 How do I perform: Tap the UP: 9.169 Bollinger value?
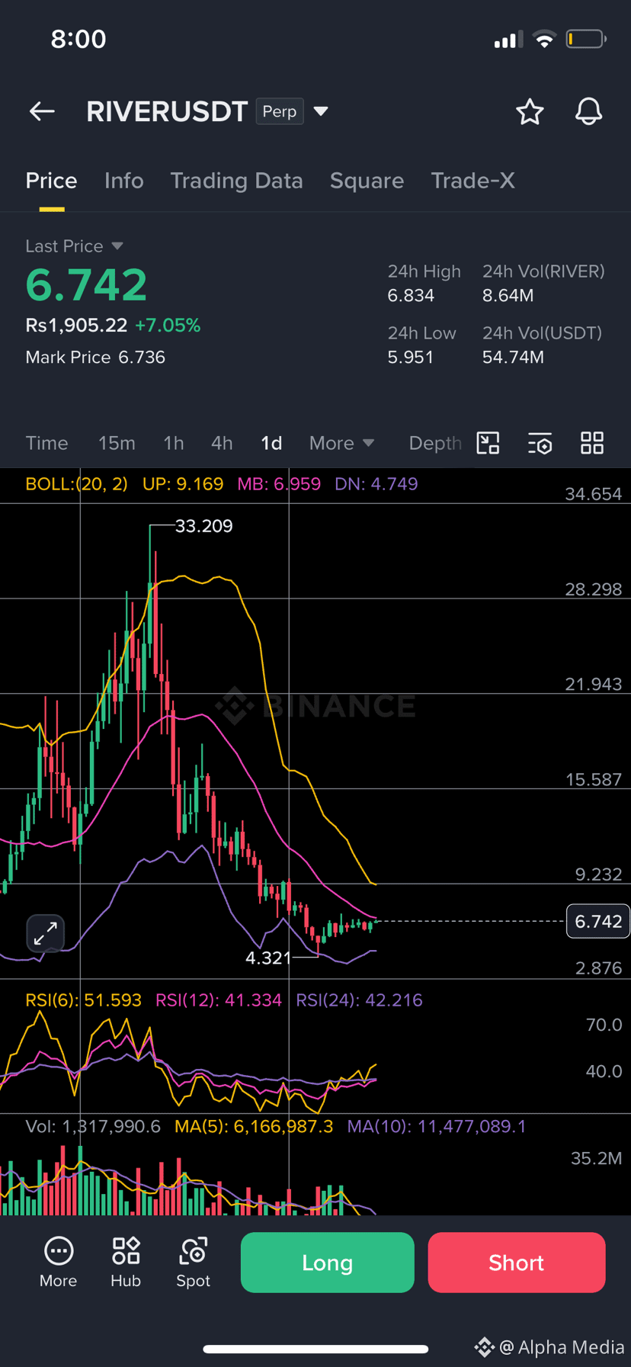click(x=183, y=484)
